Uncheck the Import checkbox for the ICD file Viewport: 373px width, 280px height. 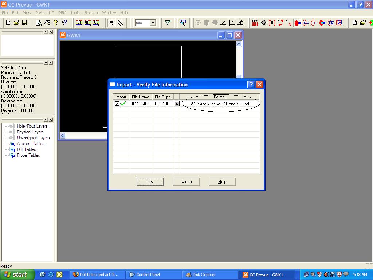[x=117, y=104]
